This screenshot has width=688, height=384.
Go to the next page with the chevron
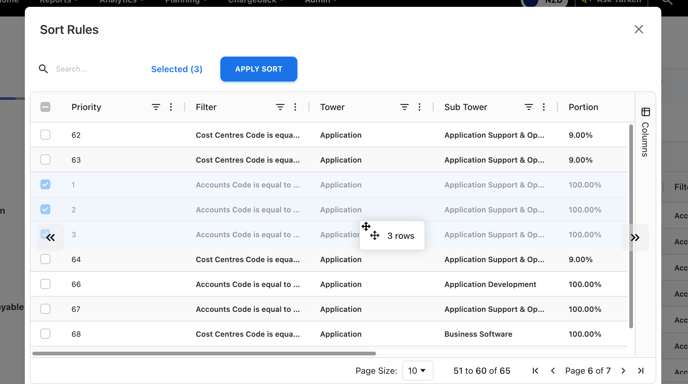point(623,371)
